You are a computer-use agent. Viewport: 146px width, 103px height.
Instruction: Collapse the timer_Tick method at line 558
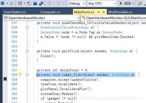(x=27, y=75)
